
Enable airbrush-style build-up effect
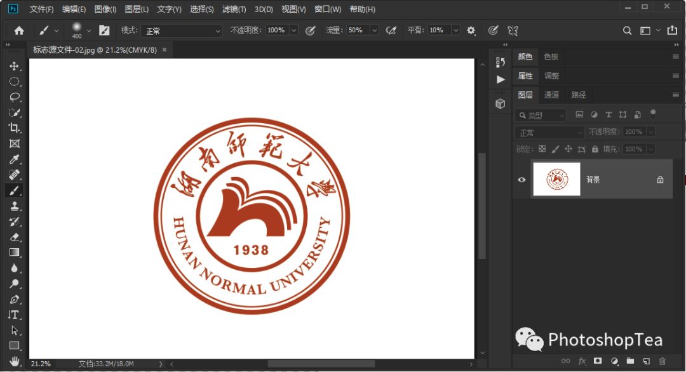click(x=391, y=30)
